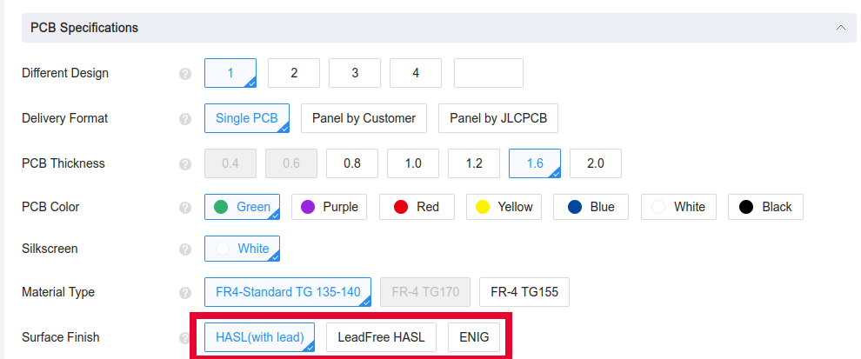This screenshot has width=861, height=359.
Task: Choose Panel by Customer delivery format
Action: click(x=364, y=118)
